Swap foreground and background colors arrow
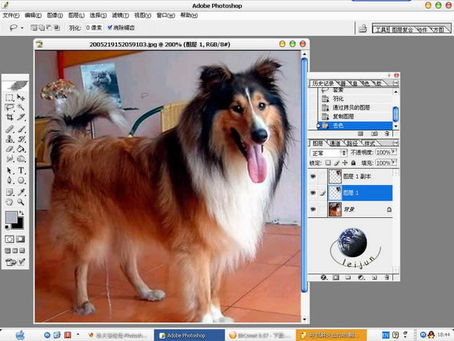454x341 pixels. point(21,213)
